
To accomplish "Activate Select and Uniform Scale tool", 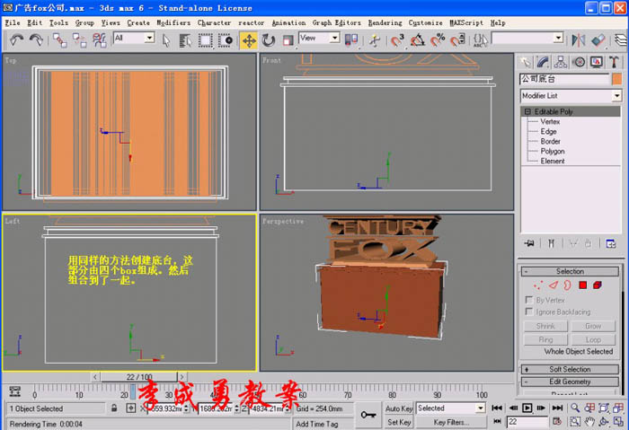I will click(288, 40).
